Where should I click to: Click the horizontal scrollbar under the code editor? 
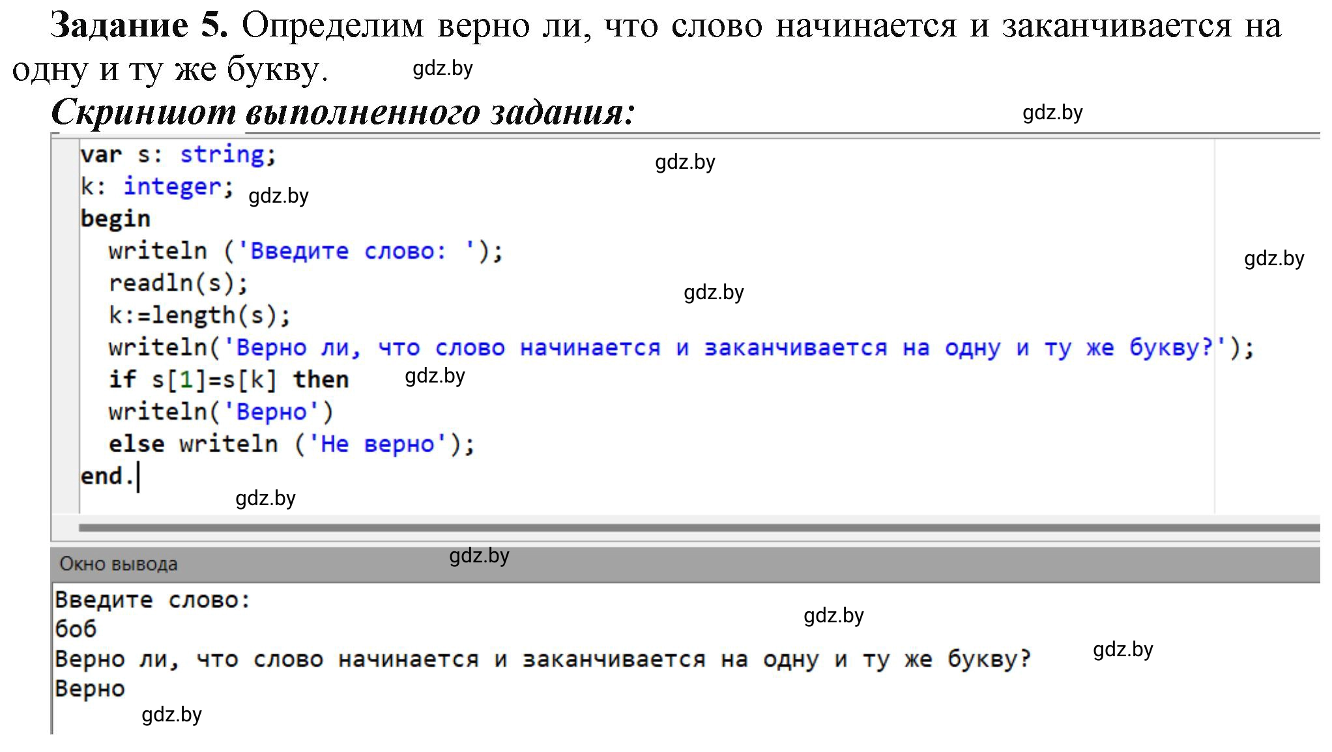[700, 527]
